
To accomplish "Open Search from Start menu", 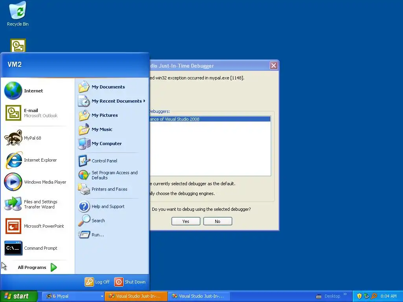I will (x=91, y=221).
